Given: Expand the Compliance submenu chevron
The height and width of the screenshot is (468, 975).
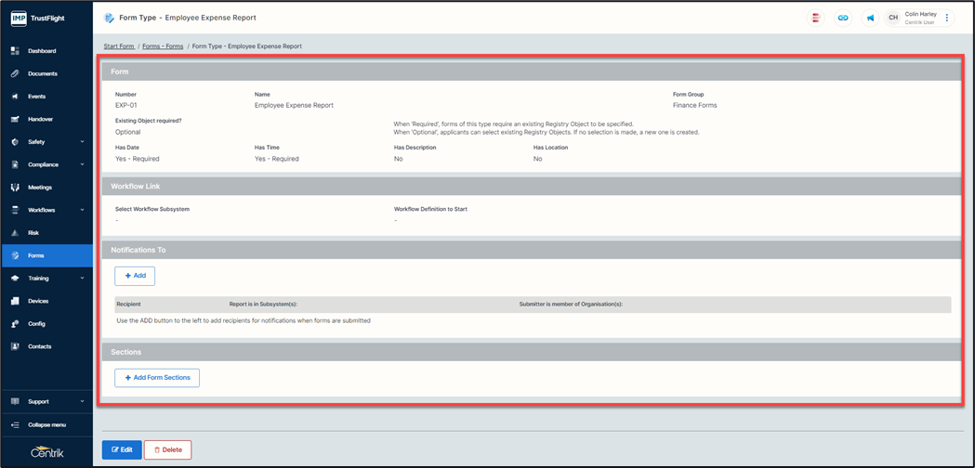Looking at the screenshot, I should point(83,165).
